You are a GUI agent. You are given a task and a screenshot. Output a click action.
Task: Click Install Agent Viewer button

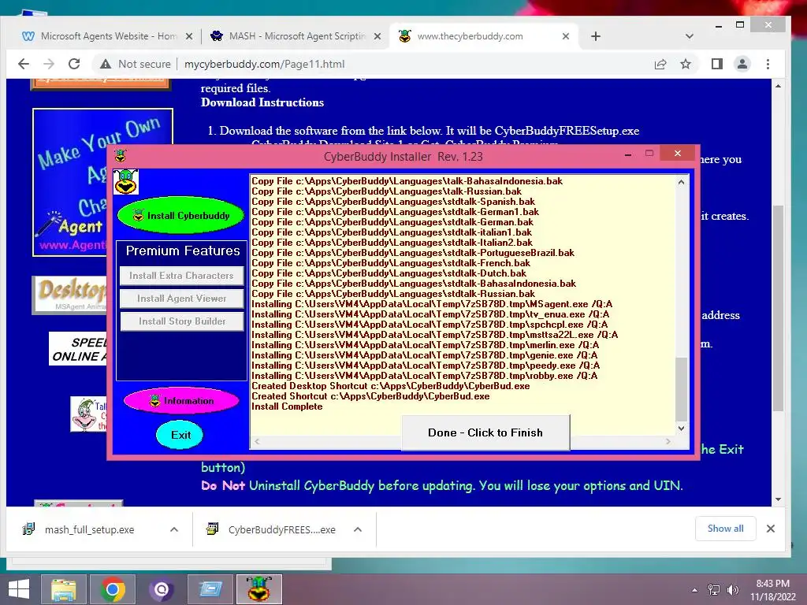point(181,299)
